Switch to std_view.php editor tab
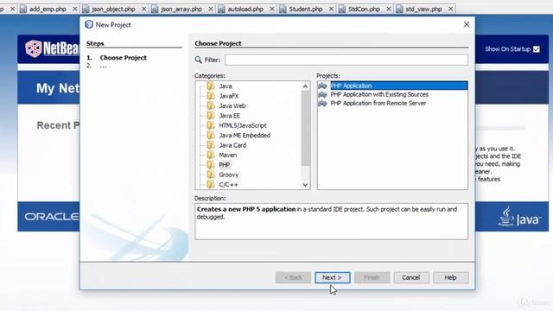 tap(423, 10)
